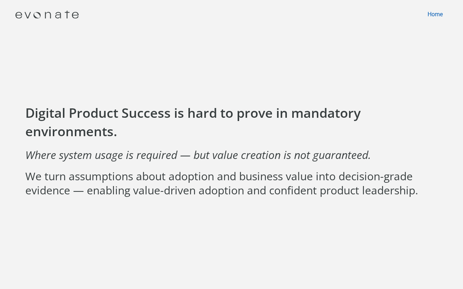Click the last "e" of the evonate logo

[x=75, y=15]
